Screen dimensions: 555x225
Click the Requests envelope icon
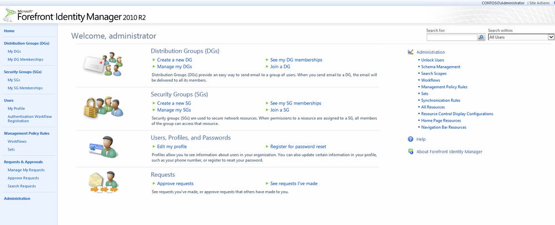(104, 182)
